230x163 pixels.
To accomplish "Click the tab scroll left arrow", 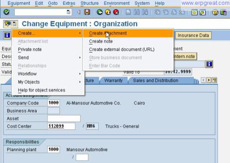I will (x=203, y=80).
